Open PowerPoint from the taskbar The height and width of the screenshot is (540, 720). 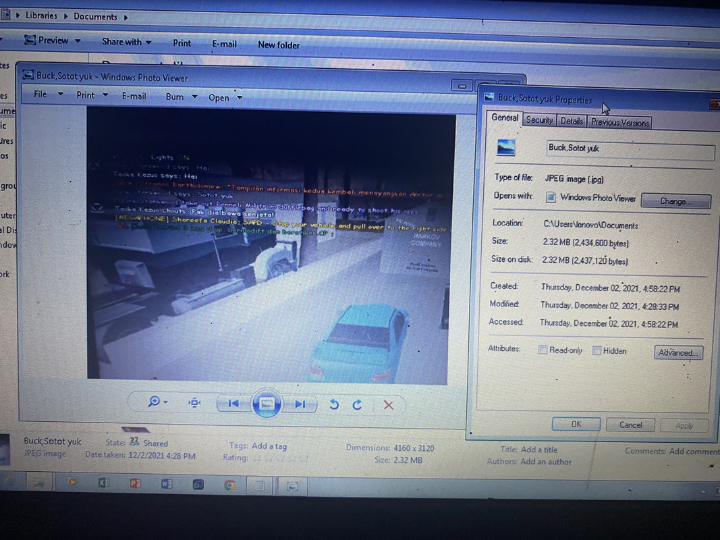[x=135, y=483]
